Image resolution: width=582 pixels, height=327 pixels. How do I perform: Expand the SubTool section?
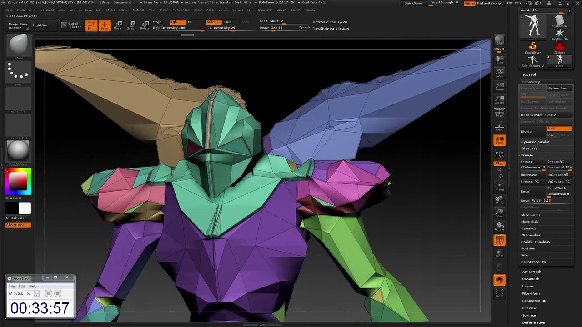[x=529, y=74]
